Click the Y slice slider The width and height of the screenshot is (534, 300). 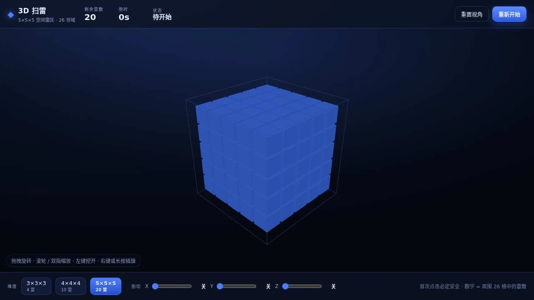point(237,286)
